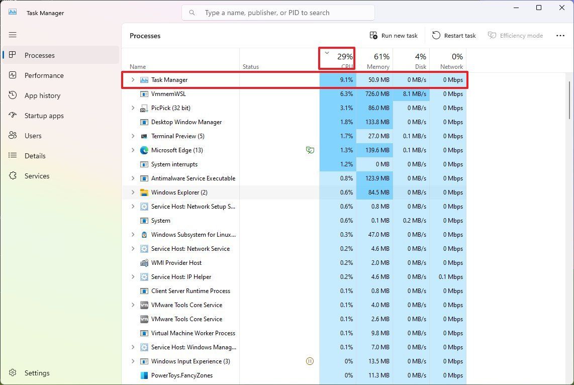
Task: Click the Run new task button
Action: [x=394, y=35]
